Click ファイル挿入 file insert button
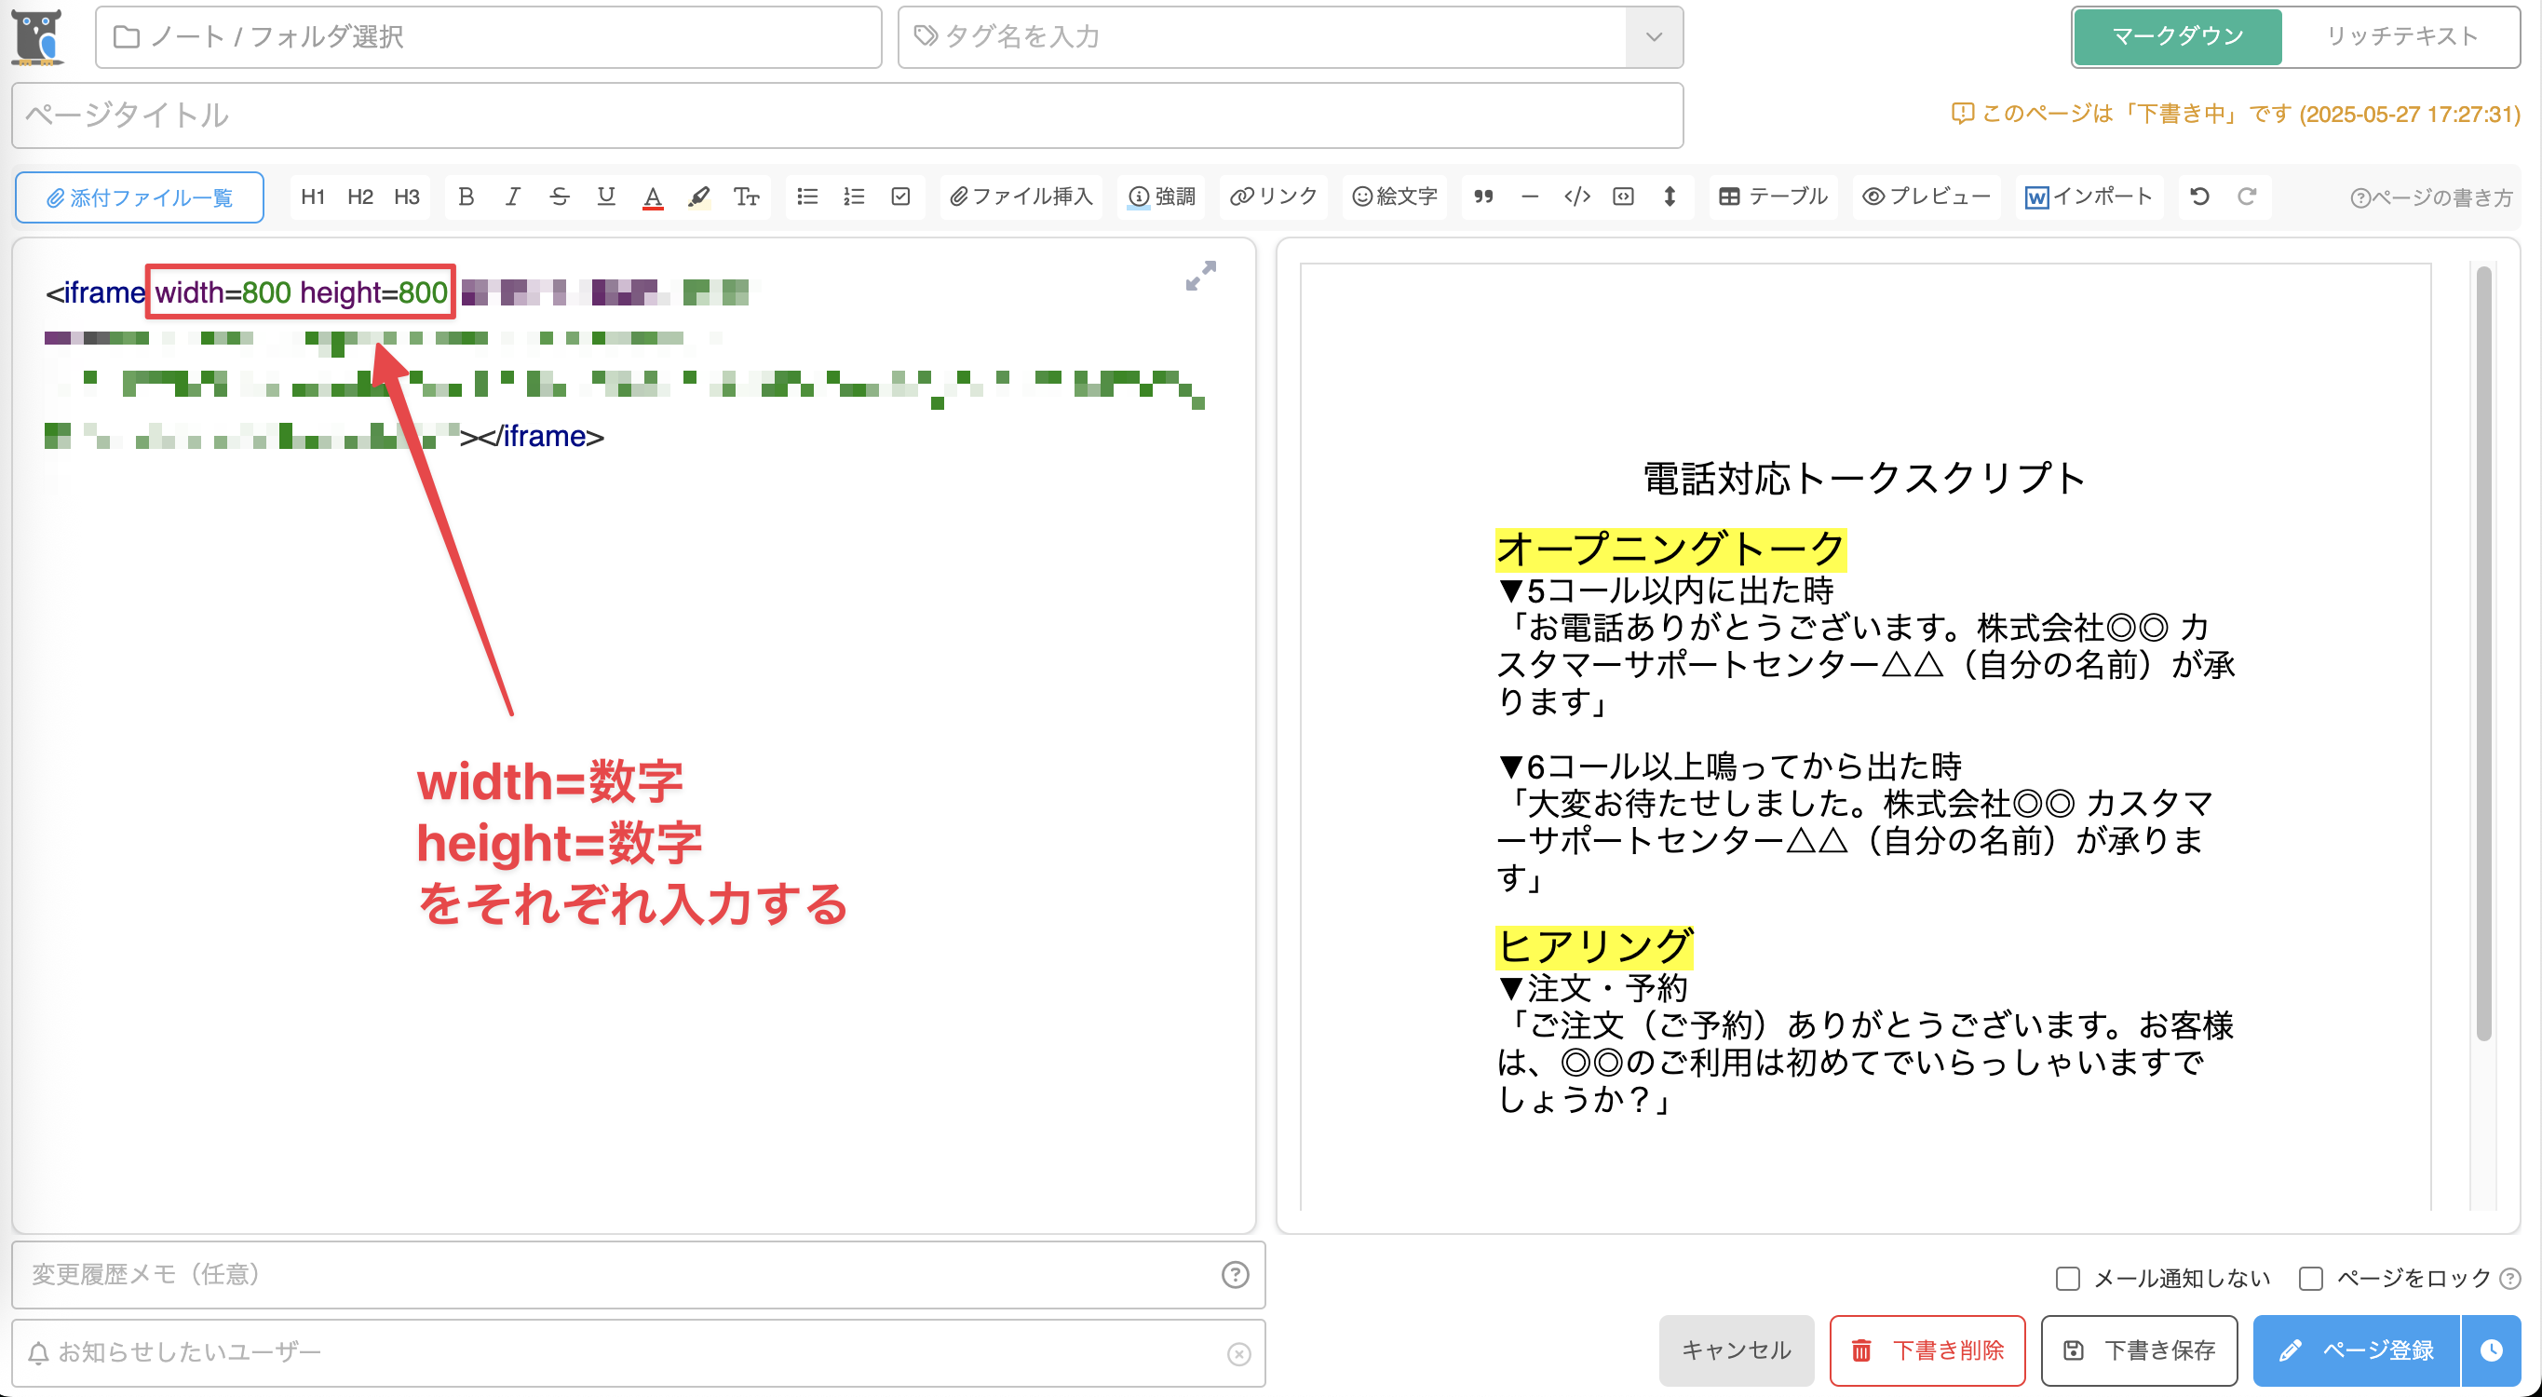The height and width of the screenshot is (1397, 2542). [1021, 197]
